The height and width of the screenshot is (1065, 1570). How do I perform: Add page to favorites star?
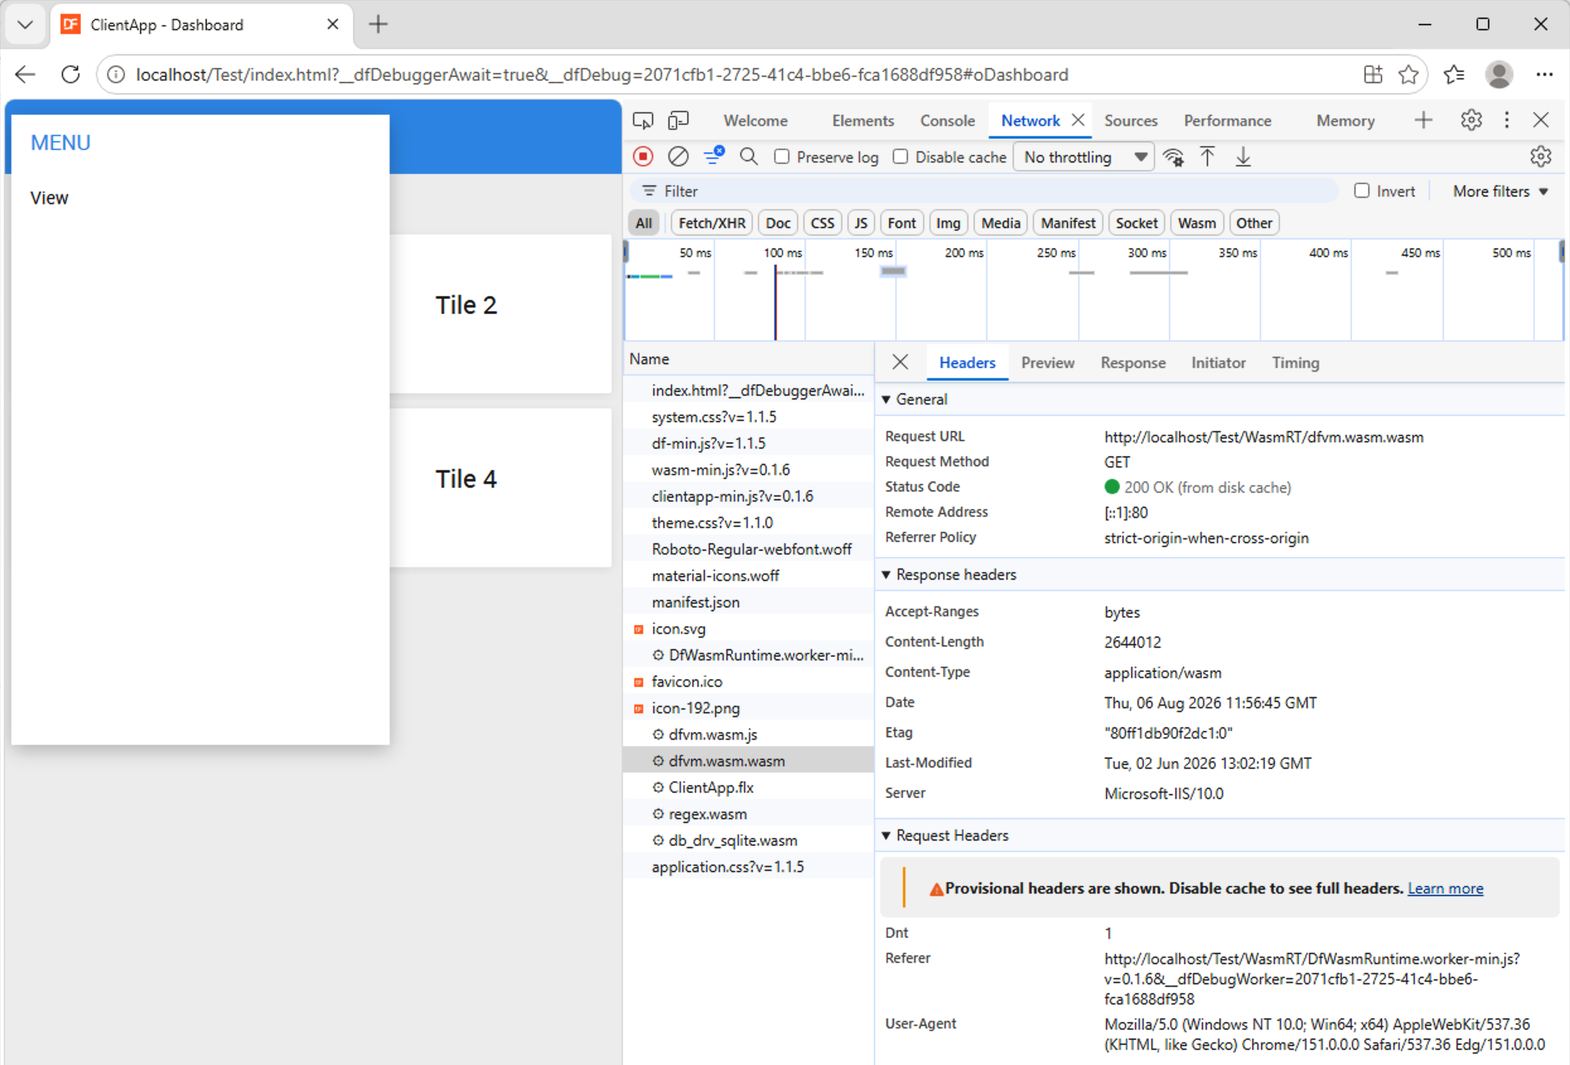pyautogui.click(x=1408, y=74)
